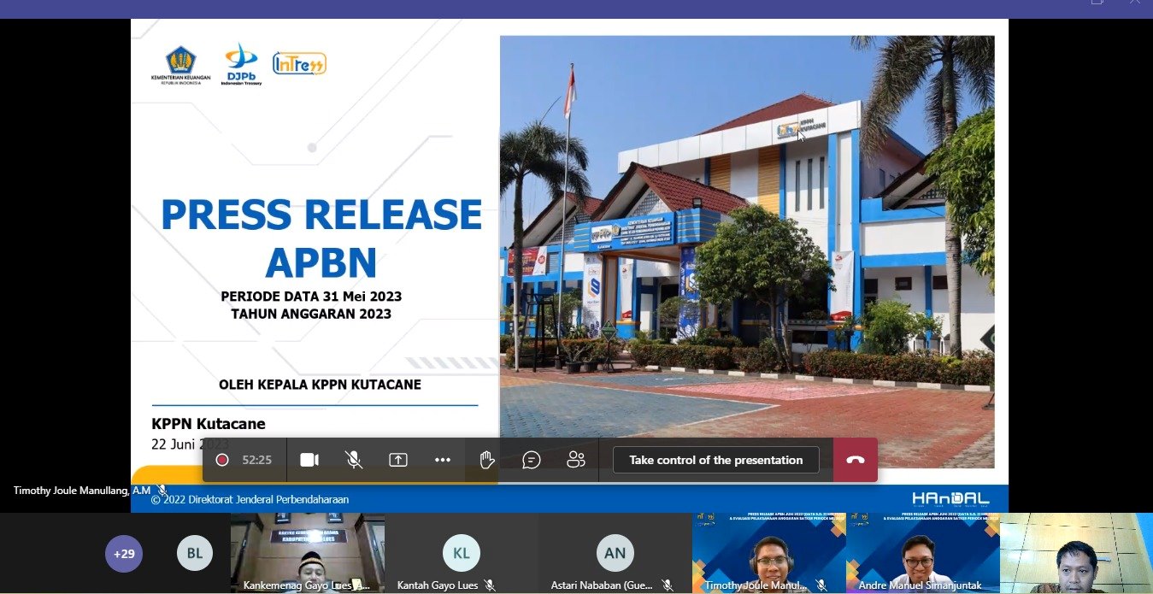Click the rightmost unlabeled participant video
1153x594 pixels.
(x=1075, y=553)
